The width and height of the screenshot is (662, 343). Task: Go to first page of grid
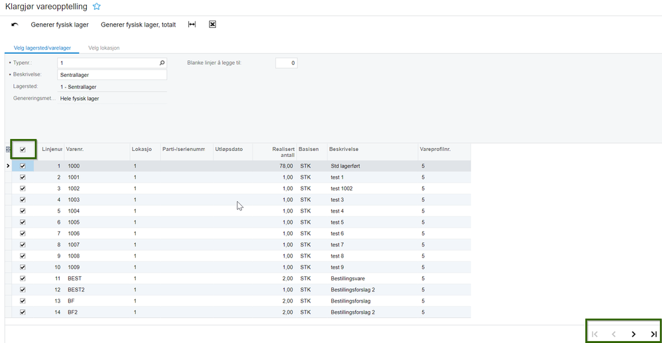pyautogui.click(x=594, y=334)
